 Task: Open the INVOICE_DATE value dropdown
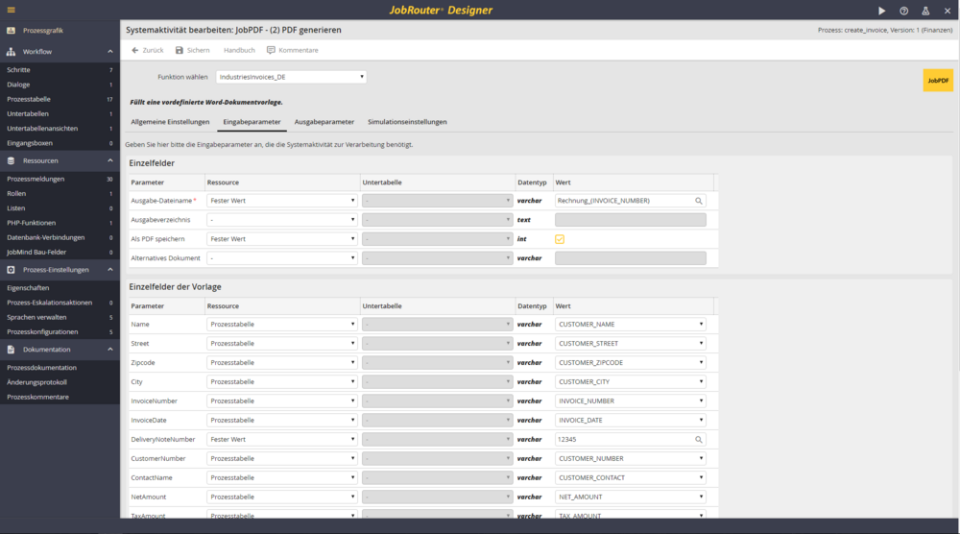click(x=631, y=420)
